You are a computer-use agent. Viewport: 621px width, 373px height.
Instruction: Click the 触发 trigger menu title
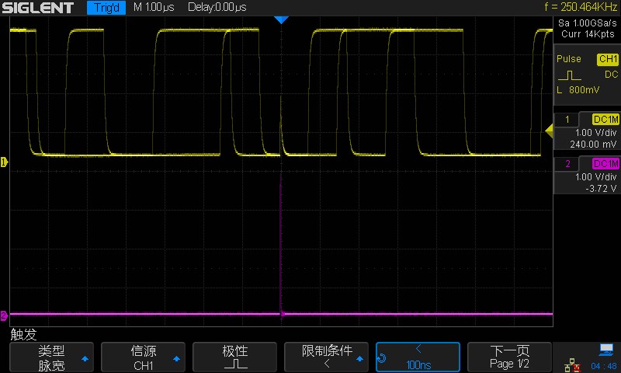pyautogui.click(x=24, y=335)
